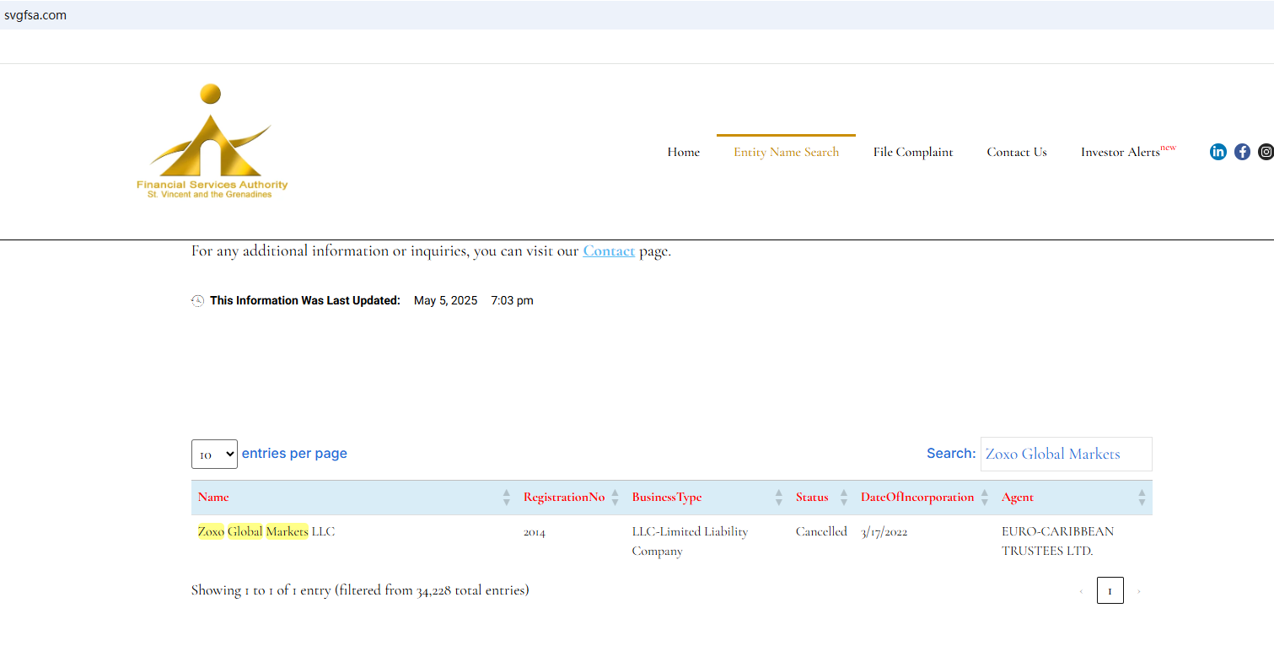Open Investor Alerts menu item

pos(1121,153)
